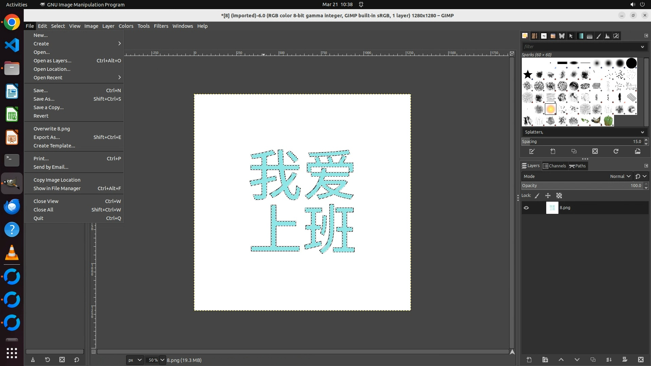Image resolution: width=651 pixels, height=366 pixels.
Task: Expand the Splatters brush tag dropdown
Action: [x=642, y=132]
